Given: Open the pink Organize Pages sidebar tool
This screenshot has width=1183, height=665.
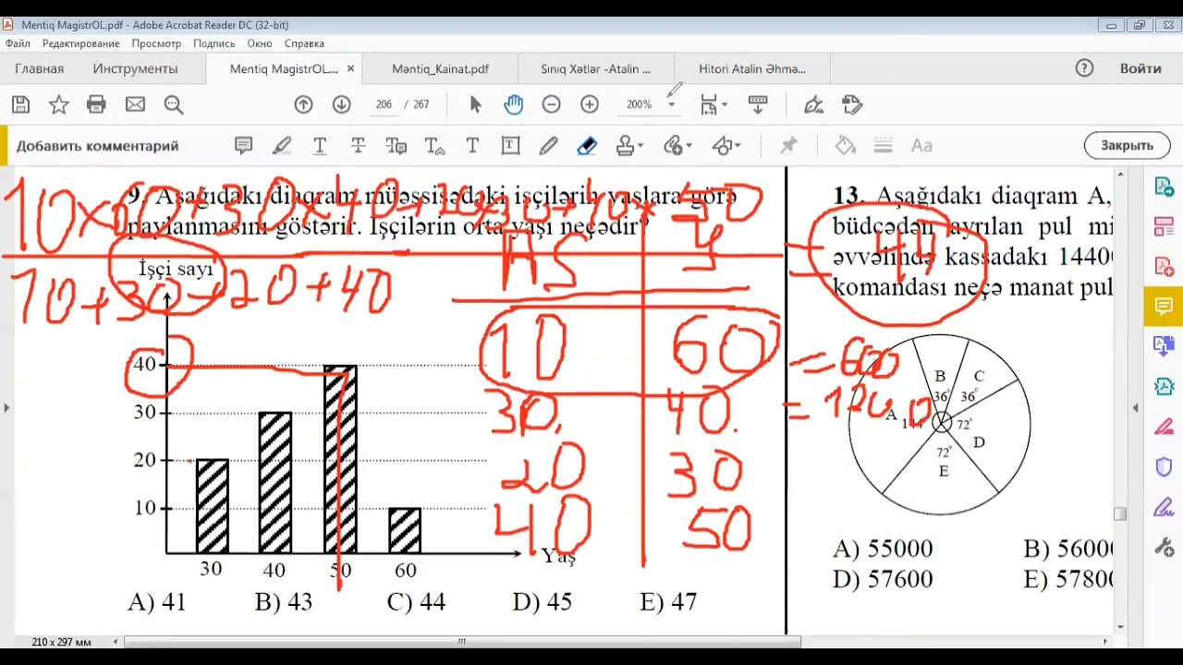Looking at the screenshot, I should pyautogui.click(x=1164, y=226).
